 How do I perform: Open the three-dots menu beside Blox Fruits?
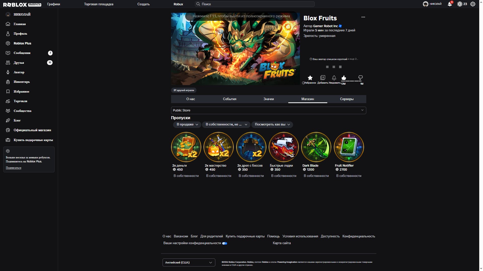click(x=363, y=17)
